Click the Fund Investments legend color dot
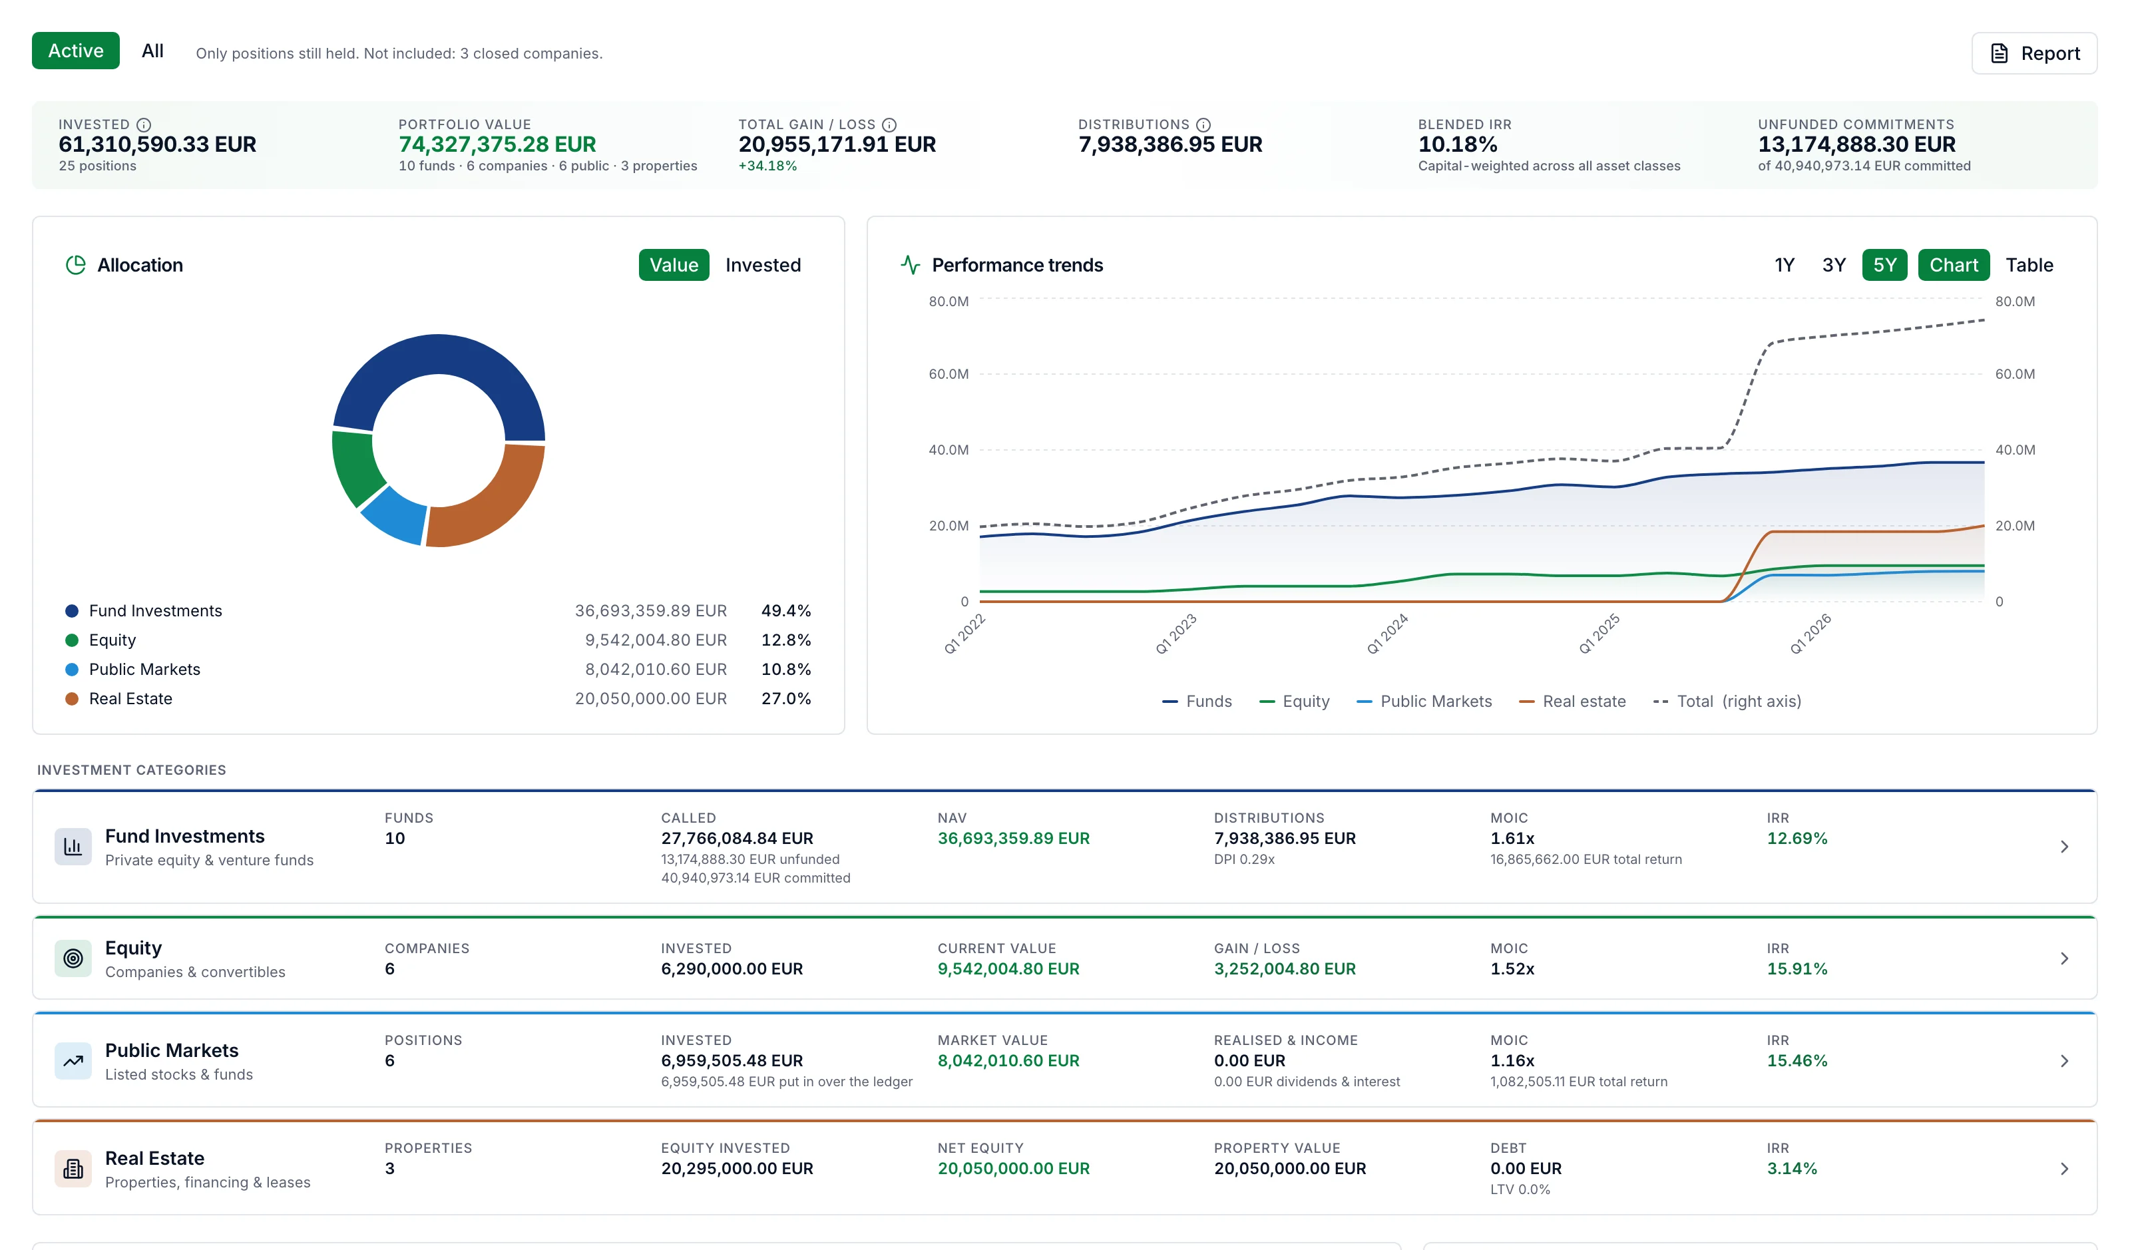Viewport: 2130px width, 1250px height. point(72,611)
